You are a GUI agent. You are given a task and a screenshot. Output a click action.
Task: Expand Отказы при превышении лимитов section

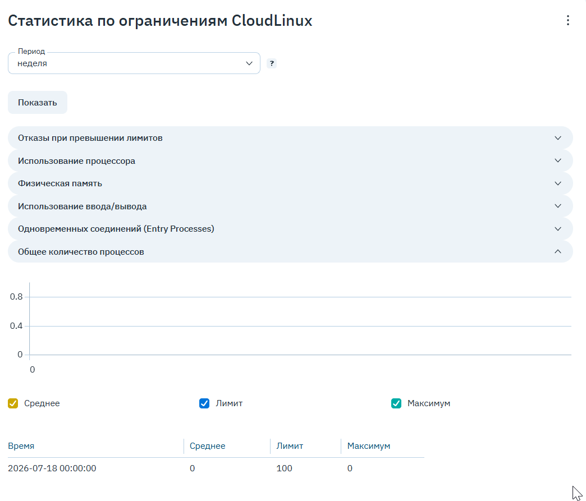click(290, 138)
